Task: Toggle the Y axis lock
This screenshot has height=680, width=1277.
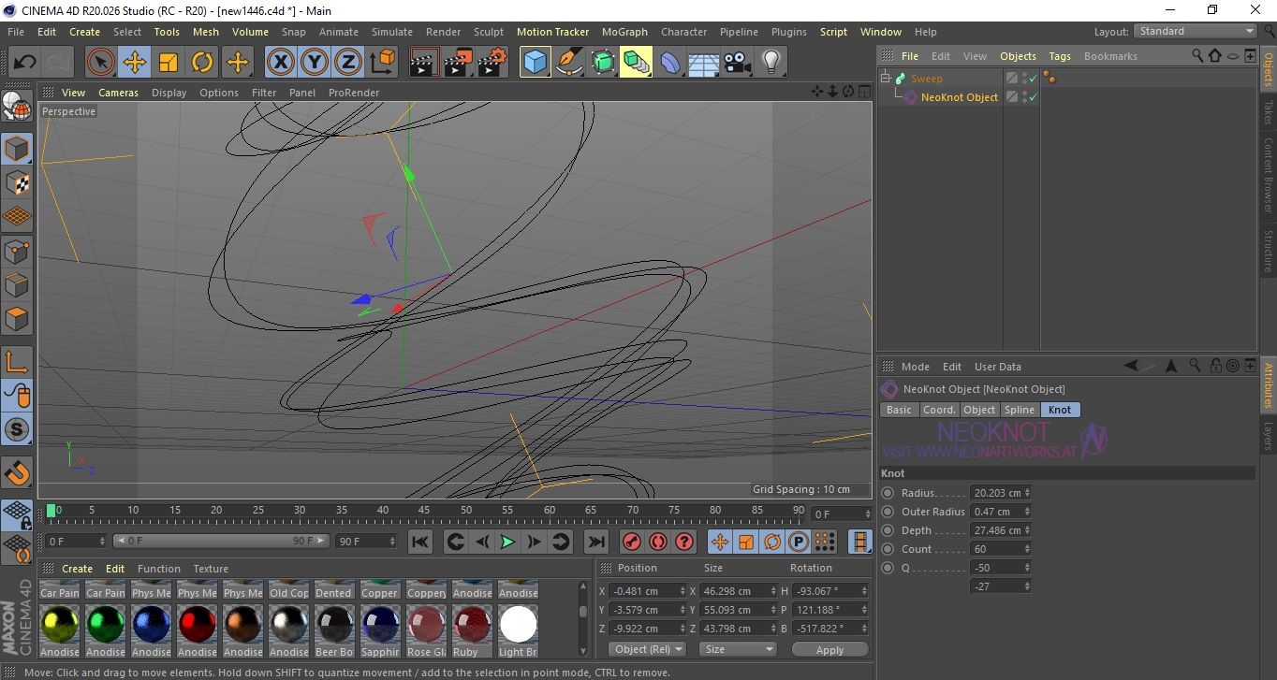Action: coord(315,63)
